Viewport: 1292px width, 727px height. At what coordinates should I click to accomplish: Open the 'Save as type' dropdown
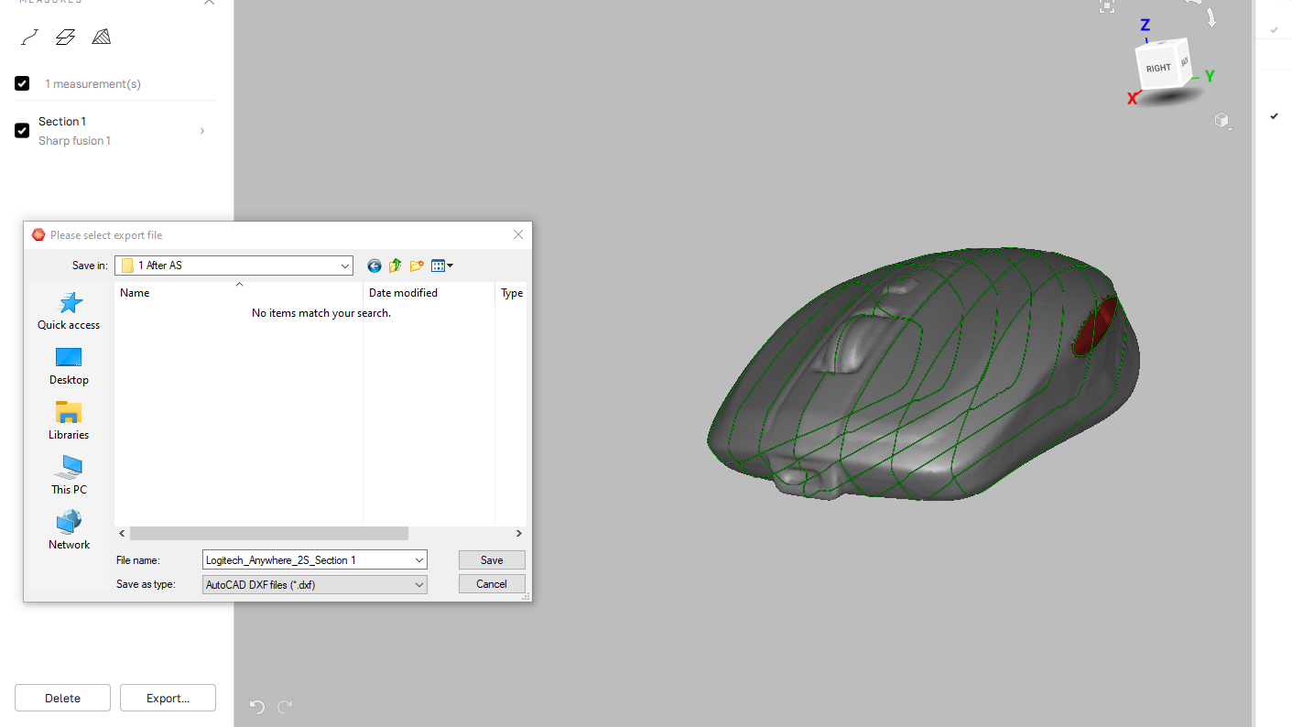pos(315,584)
